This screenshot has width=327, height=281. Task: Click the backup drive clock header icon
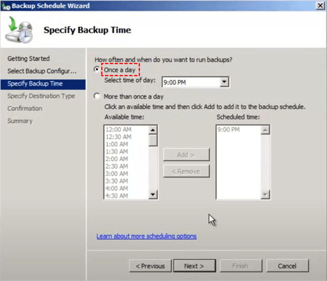[x=19, y=30]
